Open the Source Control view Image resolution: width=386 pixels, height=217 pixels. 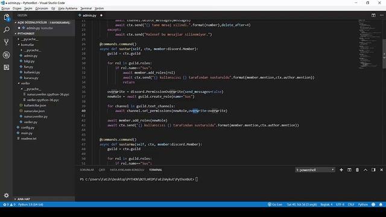7,42
